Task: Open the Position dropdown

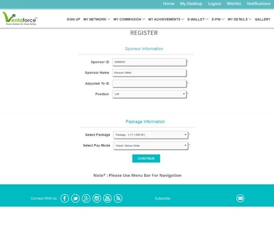Action: pos(150,94)
